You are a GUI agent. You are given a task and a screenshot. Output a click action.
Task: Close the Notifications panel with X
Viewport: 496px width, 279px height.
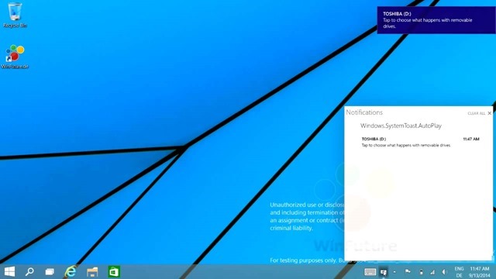click(x=490, y=113)
